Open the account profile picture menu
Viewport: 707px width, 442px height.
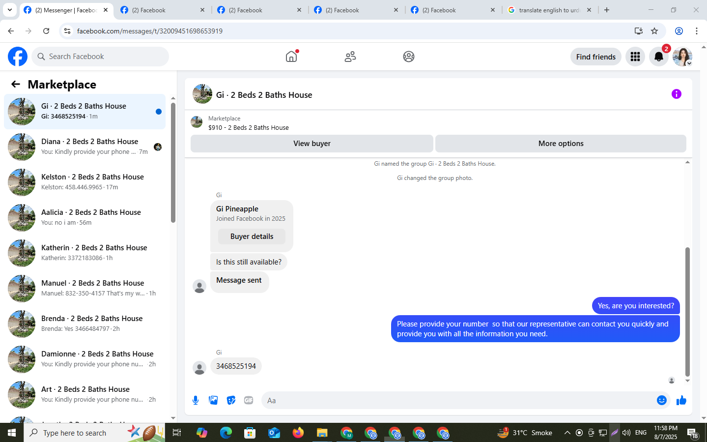tap(682, 57)
